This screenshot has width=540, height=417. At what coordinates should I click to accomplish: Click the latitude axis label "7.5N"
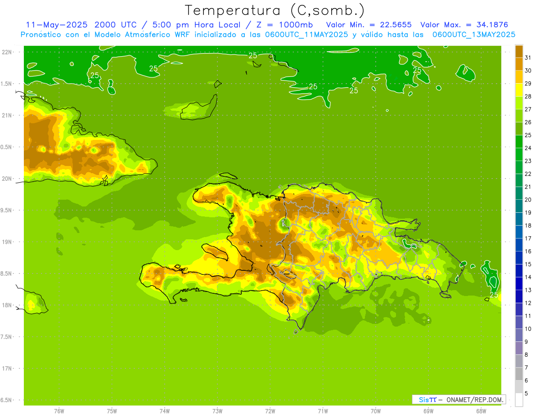point(7,336)
